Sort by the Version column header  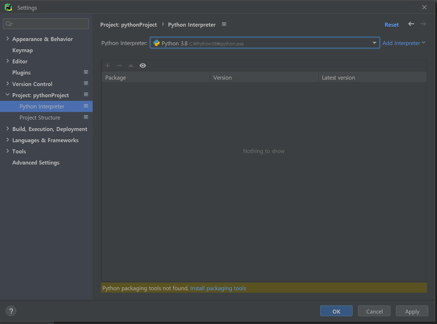(x=264, y=77)
